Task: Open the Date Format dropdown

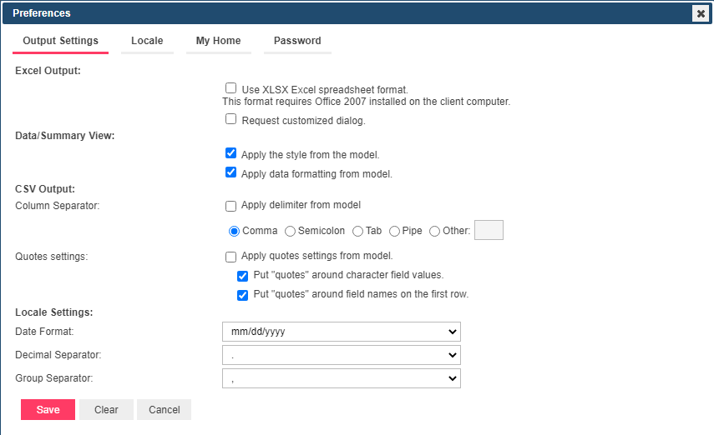Action: (x=341, y=332)
